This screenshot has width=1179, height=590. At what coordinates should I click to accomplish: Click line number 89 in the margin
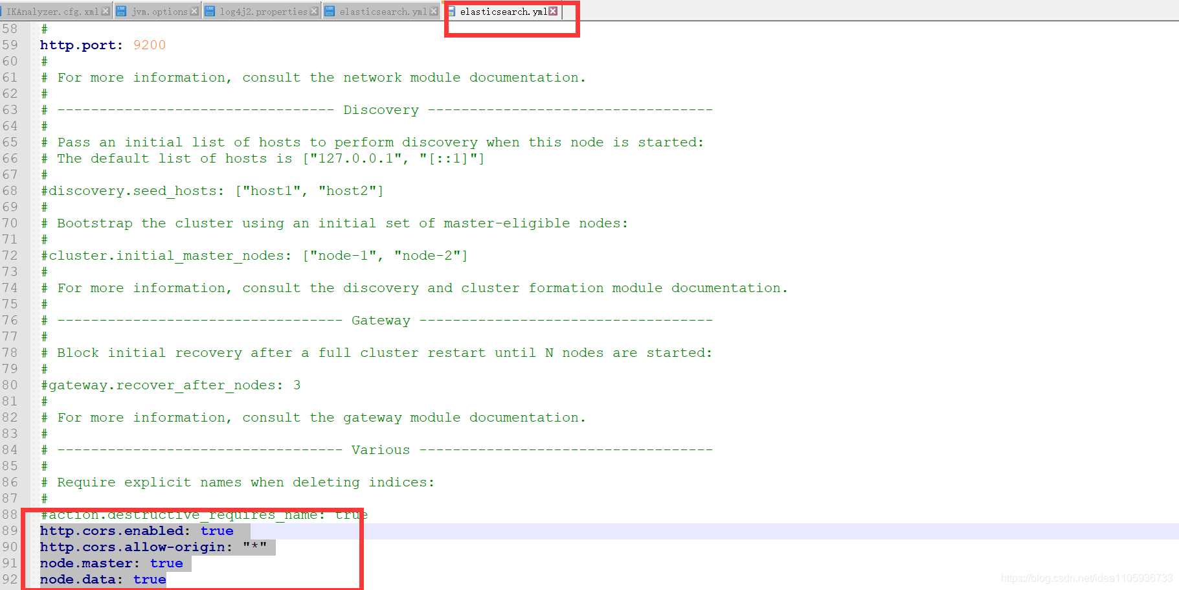pos(10,530)
